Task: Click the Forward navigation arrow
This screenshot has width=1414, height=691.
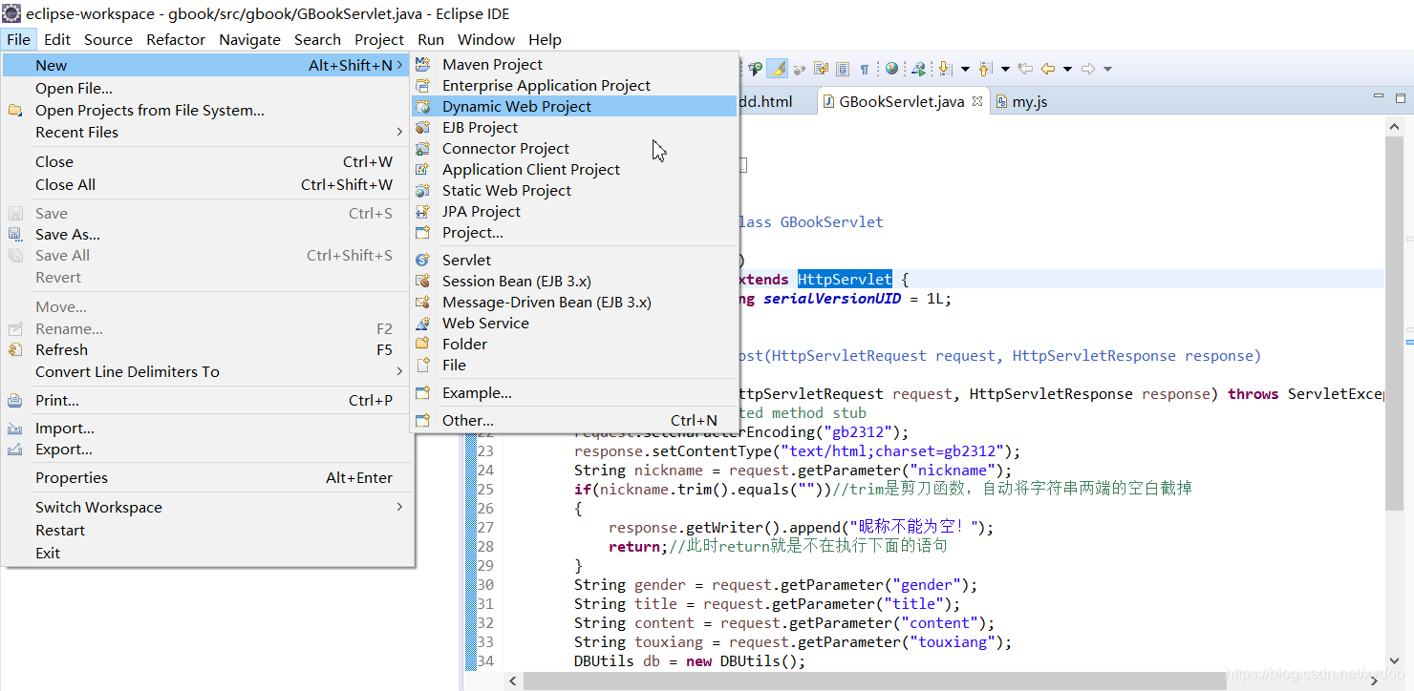Action: [1087, 69]
